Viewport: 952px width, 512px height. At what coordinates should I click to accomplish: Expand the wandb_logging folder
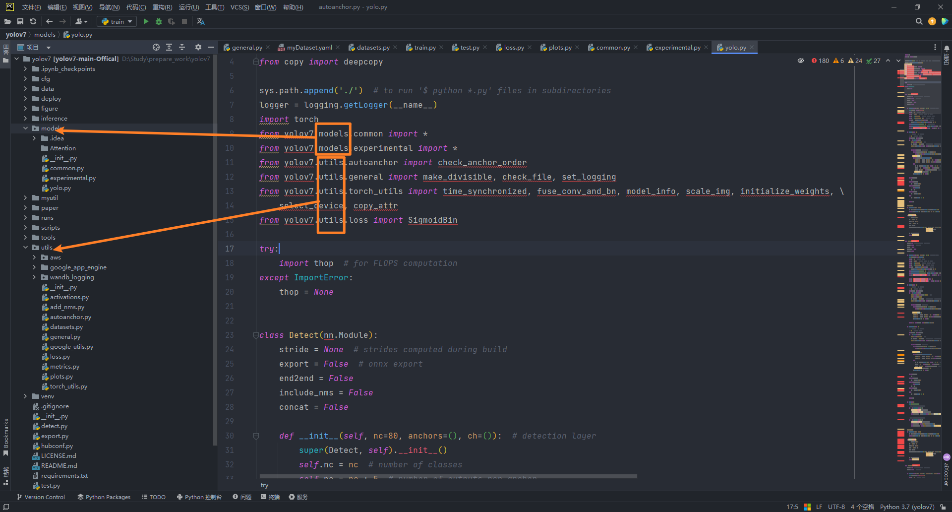(x=34, y=277)
